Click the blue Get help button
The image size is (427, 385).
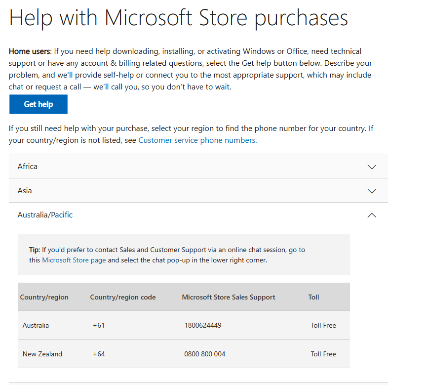(x=39, y=104)
